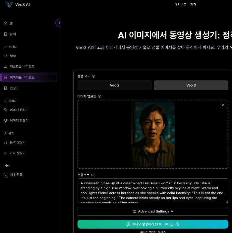Viewport: 232px width, 233px height.
Task: Click the camera icon beside Veo
Action: pyautogui.click(x=5, y=56)
